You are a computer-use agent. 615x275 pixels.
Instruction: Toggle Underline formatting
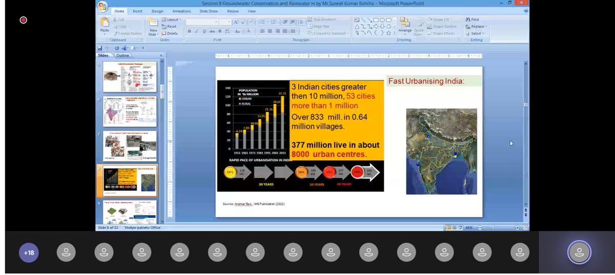[x=204, y=31]
